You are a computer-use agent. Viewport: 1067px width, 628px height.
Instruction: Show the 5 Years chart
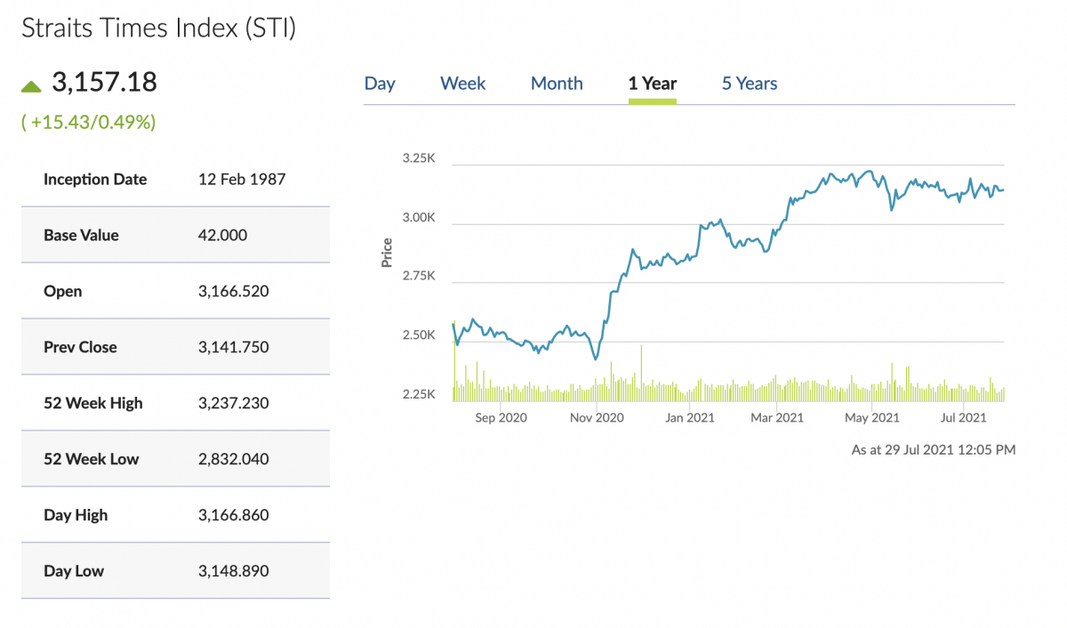750,84
